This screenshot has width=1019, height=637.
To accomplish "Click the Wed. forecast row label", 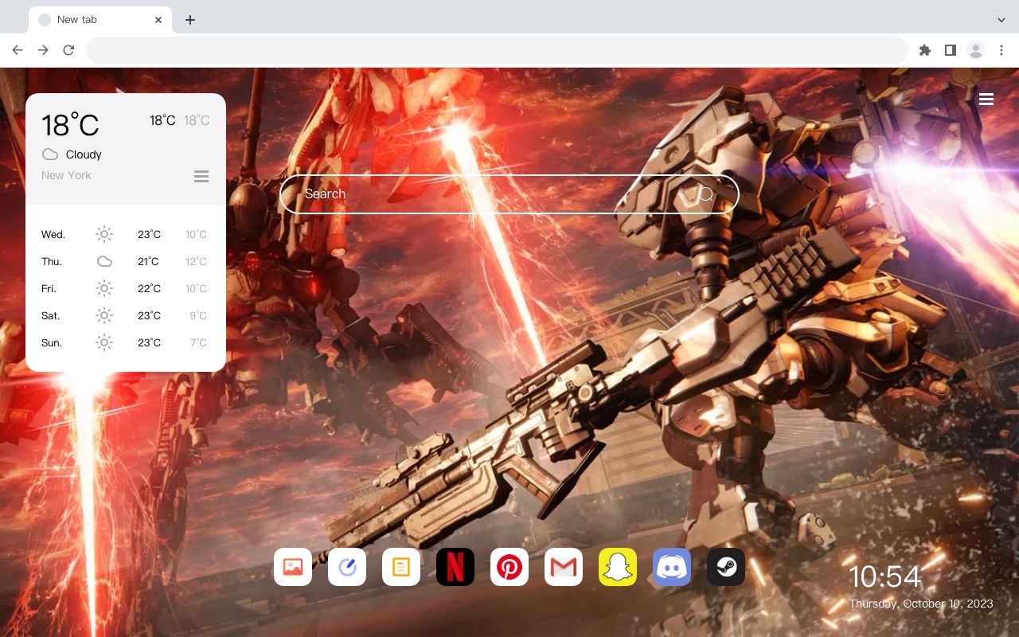I will pos(53,235).
